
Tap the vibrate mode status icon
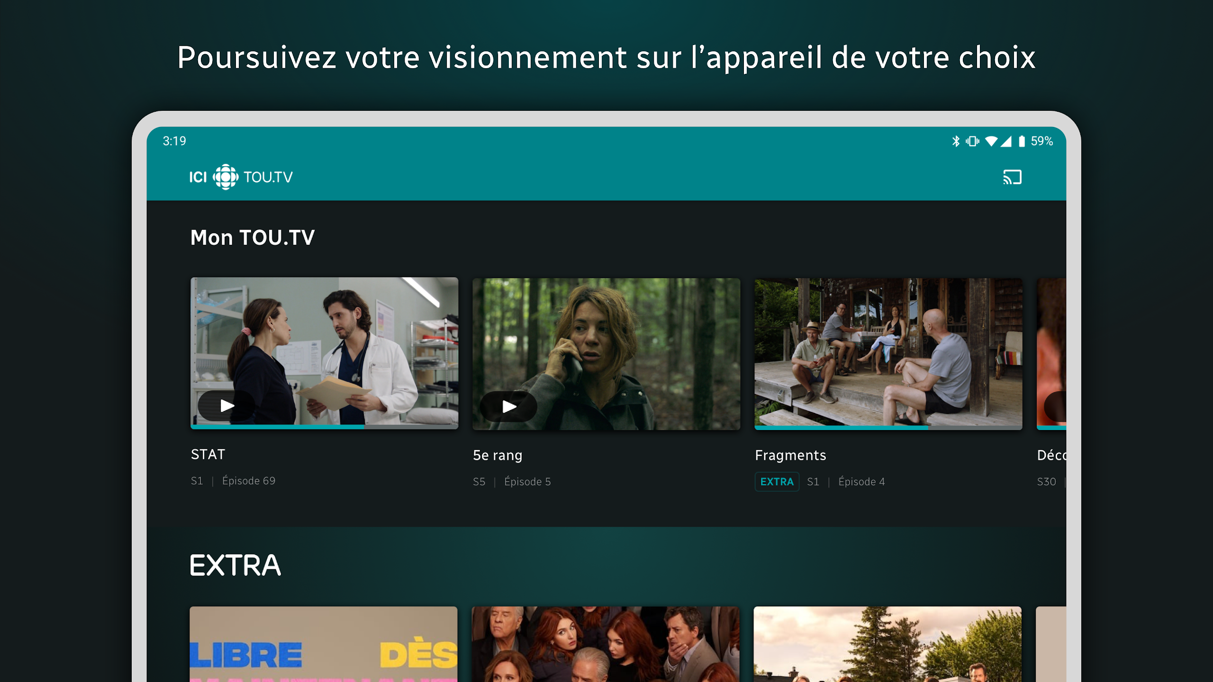tap(972, 141)
